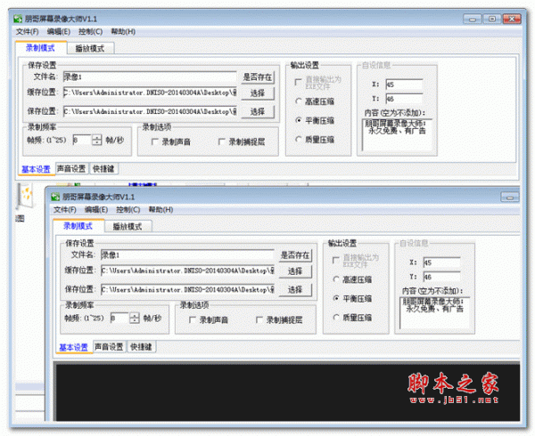Select 录制模式 tab in back window

point(41,48)
